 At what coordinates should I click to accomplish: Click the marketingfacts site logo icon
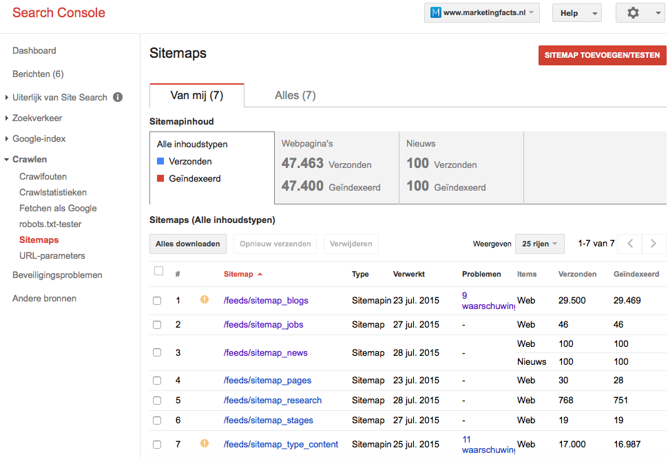pyautogui.click(x=435, y=13)
